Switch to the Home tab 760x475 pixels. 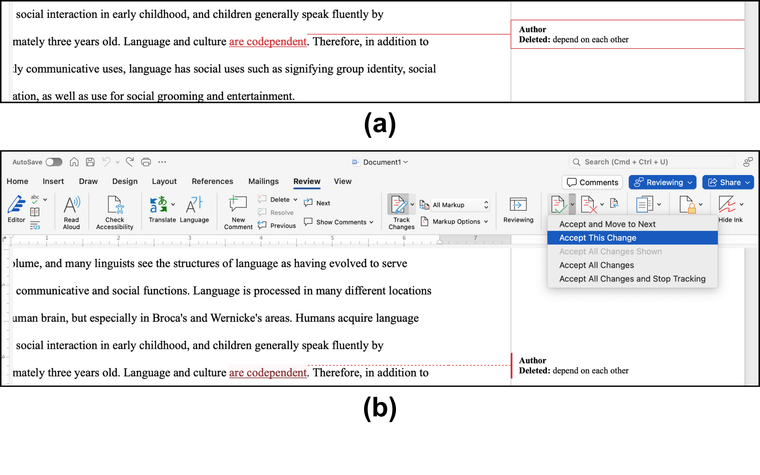17,181
